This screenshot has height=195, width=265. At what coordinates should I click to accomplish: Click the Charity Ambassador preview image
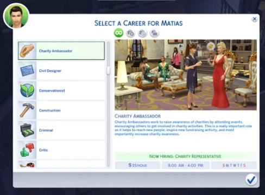tap(186, 75)
